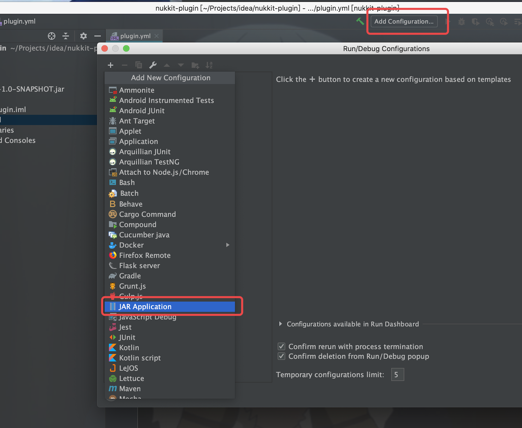Select Gradle configuration type

click(x=130, y=276)
